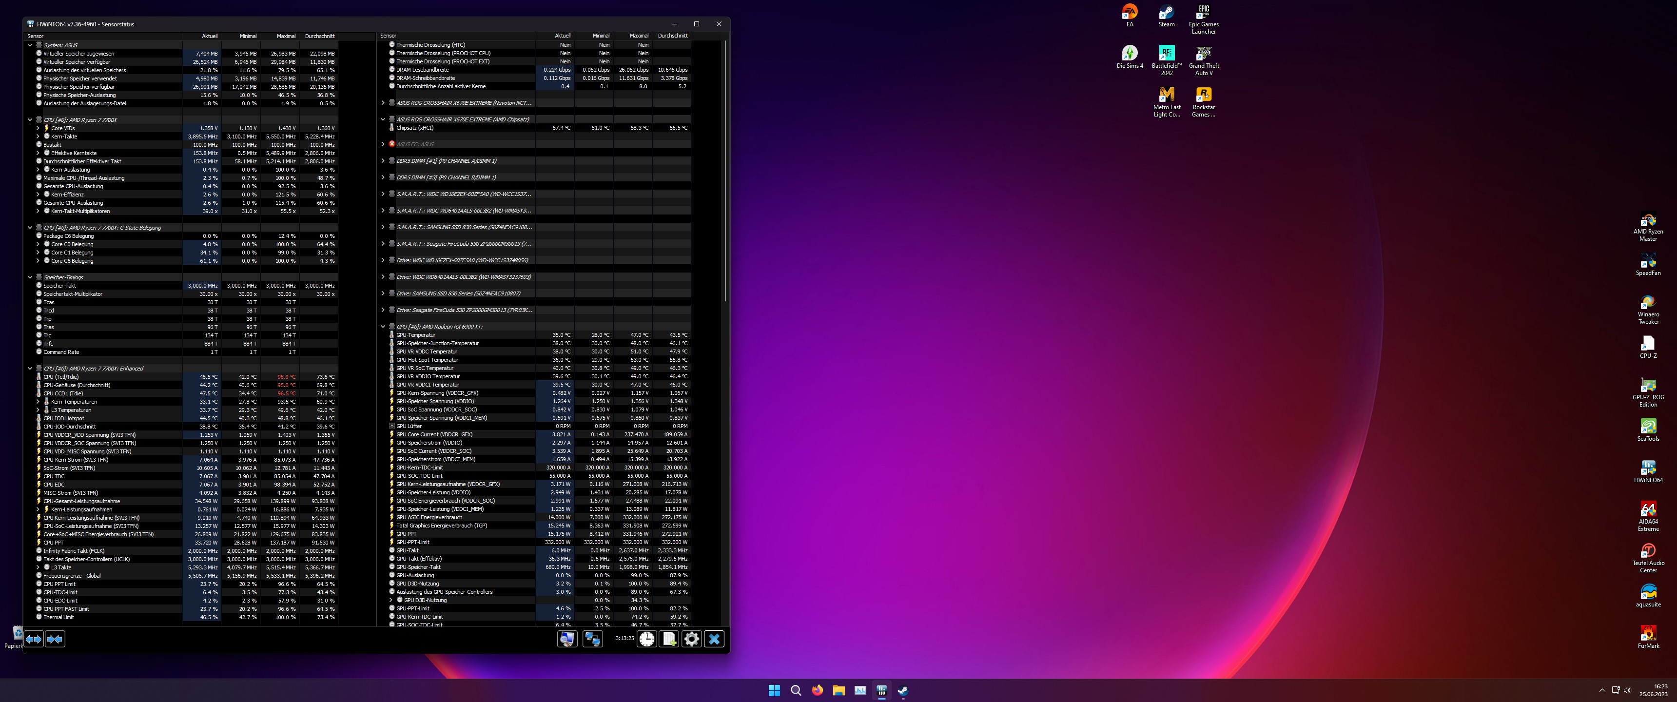Open Rockstar Games desktop shortcut
The height and width of the screenshot is (702, 1677).
(x=1204, y=102)
